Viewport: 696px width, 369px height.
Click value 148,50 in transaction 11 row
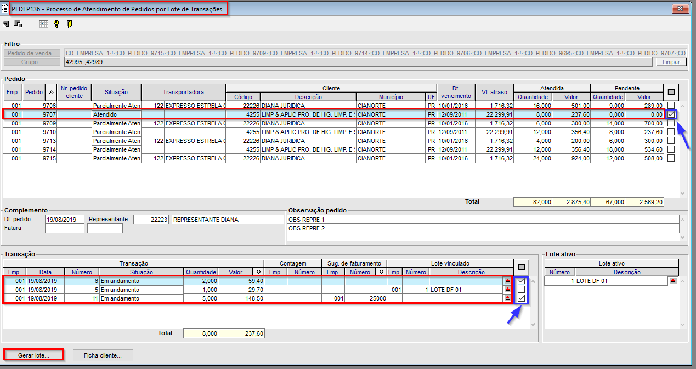pos(241,298)
